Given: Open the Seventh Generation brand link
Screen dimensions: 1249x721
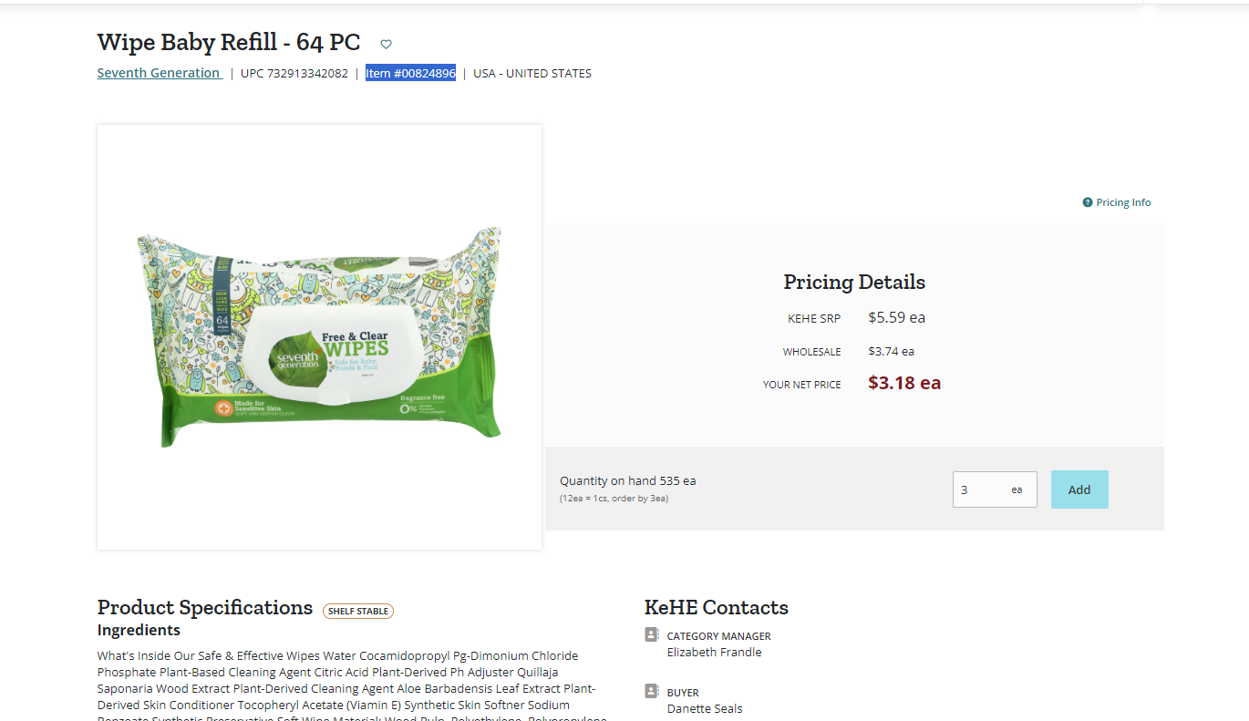Looking at the screenshot, I should [160, 73].
